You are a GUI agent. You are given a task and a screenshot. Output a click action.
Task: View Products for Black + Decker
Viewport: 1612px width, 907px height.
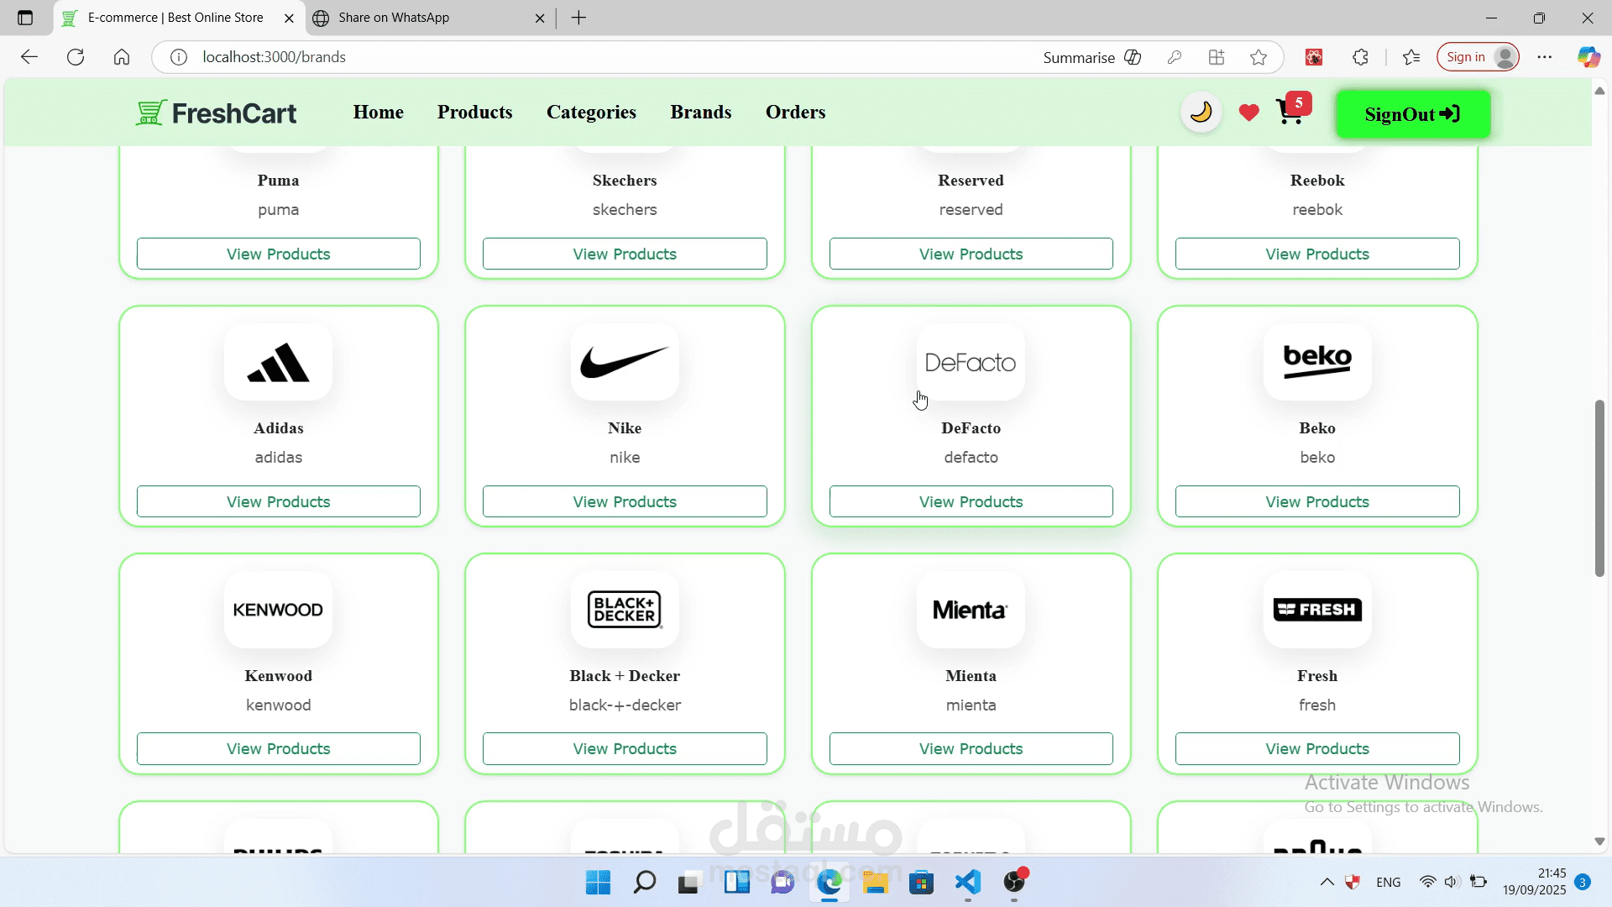pyautogui.click(x=625, y=748)
